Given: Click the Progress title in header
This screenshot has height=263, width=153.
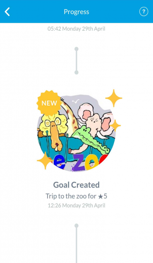Looking at the screenshot, I should (x=76, y=12).
